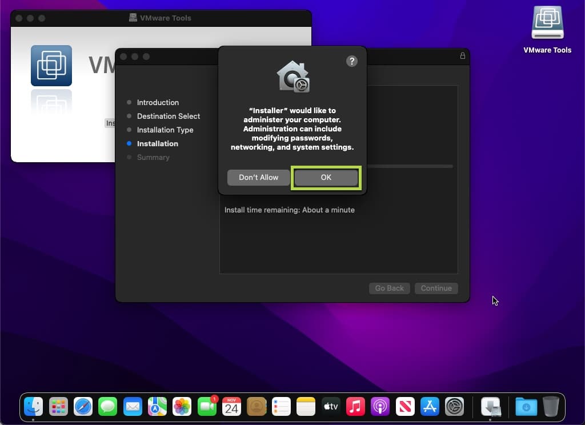The height and width of the screenshot is (425, 585).
Task: Select the Installation Type step
Action: [165, 130]
